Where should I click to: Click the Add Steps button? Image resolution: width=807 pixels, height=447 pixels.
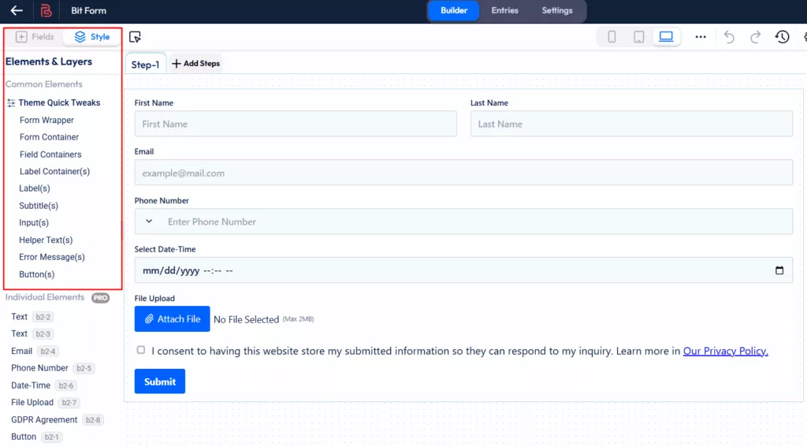coord(196,64)
